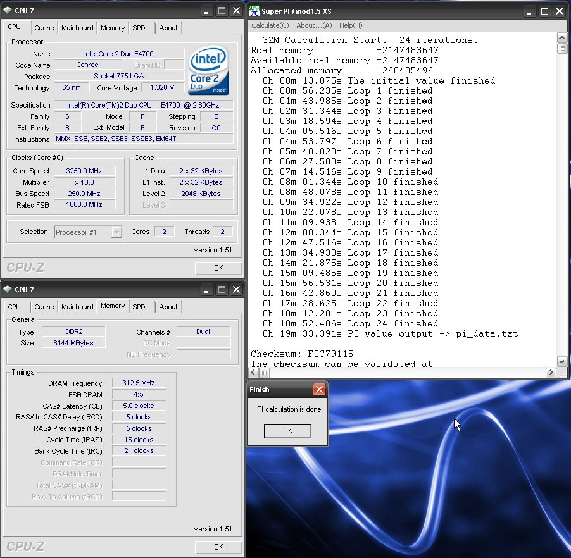Click the processor name Intel Core 2 Duo E4700
Viewport: 571px width, 558px height.
click(x=119, y=54)
